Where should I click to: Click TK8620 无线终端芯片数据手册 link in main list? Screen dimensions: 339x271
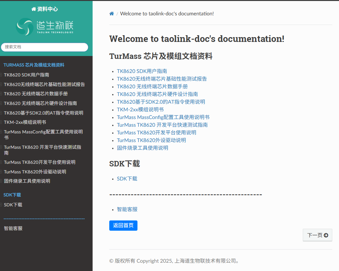tap(152, 86)
